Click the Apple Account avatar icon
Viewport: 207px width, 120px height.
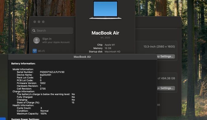coord(36,40)
